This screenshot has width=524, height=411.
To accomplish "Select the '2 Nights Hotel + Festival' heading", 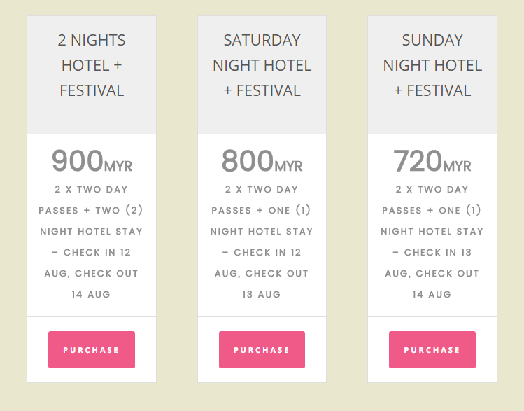I will point(92,65).
